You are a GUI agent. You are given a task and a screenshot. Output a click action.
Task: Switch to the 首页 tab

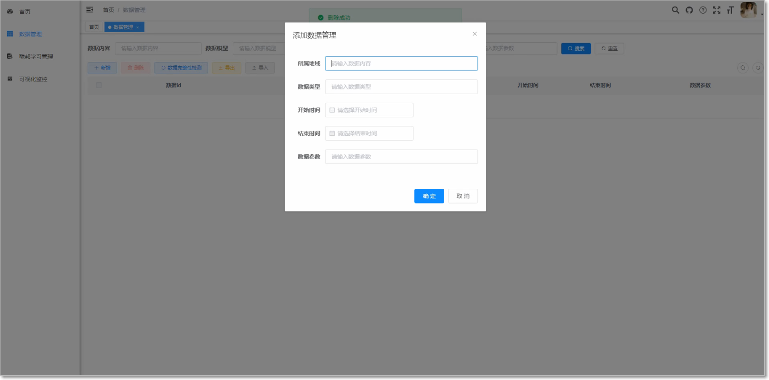click(94, 27)
